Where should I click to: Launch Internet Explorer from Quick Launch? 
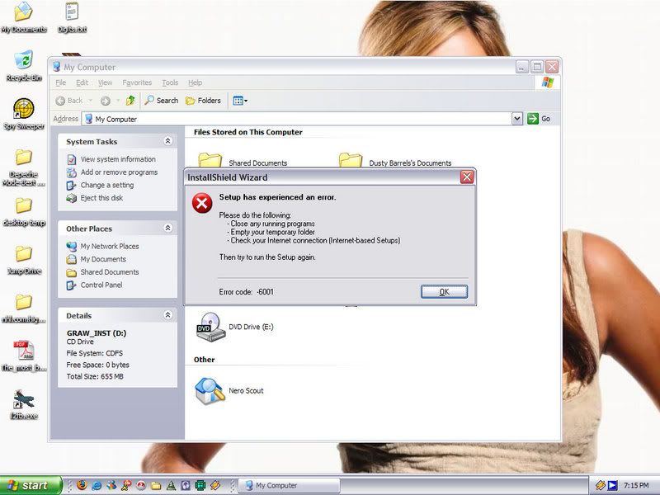coord(97,485)
